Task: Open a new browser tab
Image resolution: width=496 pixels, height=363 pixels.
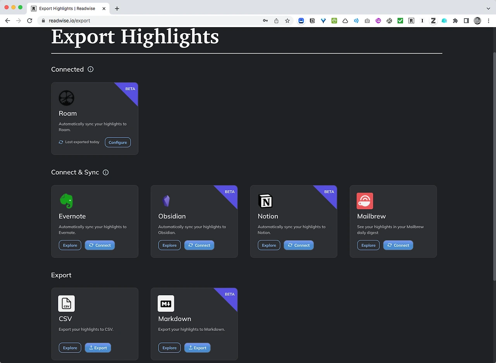Action: pyautogui.click(x=117, y=8)
